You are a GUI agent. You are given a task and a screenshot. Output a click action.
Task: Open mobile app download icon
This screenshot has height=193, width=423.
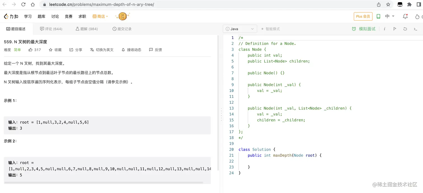378,16
